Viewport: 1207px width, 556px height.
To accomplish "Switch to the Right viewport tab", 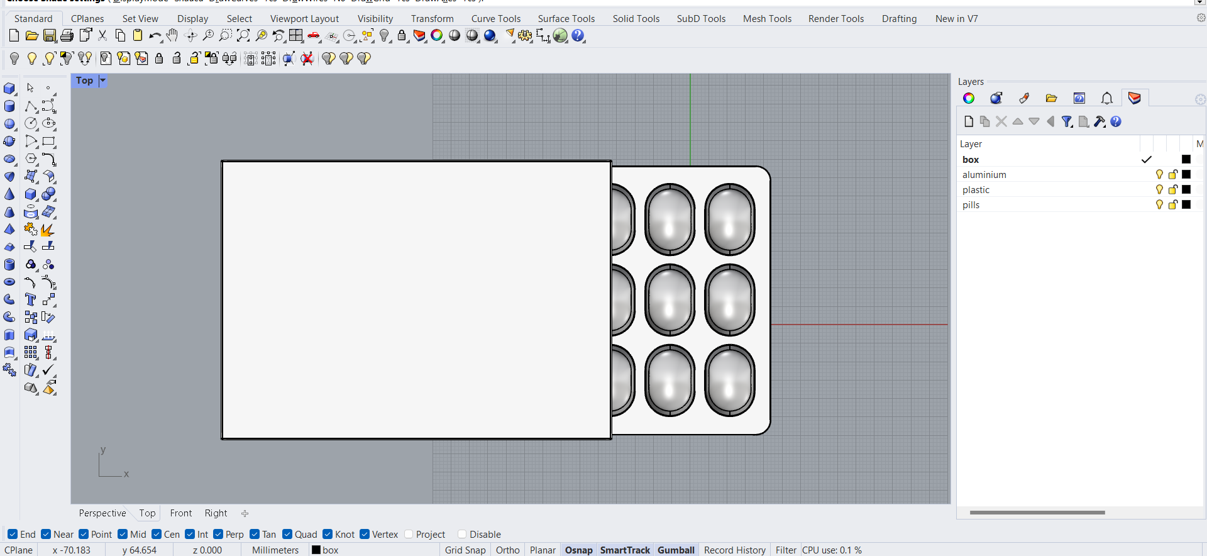I will [x=216, y=513].
